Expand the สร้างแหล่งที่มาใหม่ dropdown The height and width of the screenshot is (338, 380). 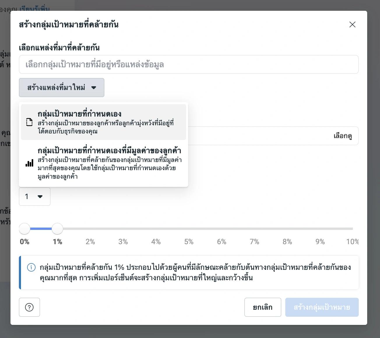[61, 87]
